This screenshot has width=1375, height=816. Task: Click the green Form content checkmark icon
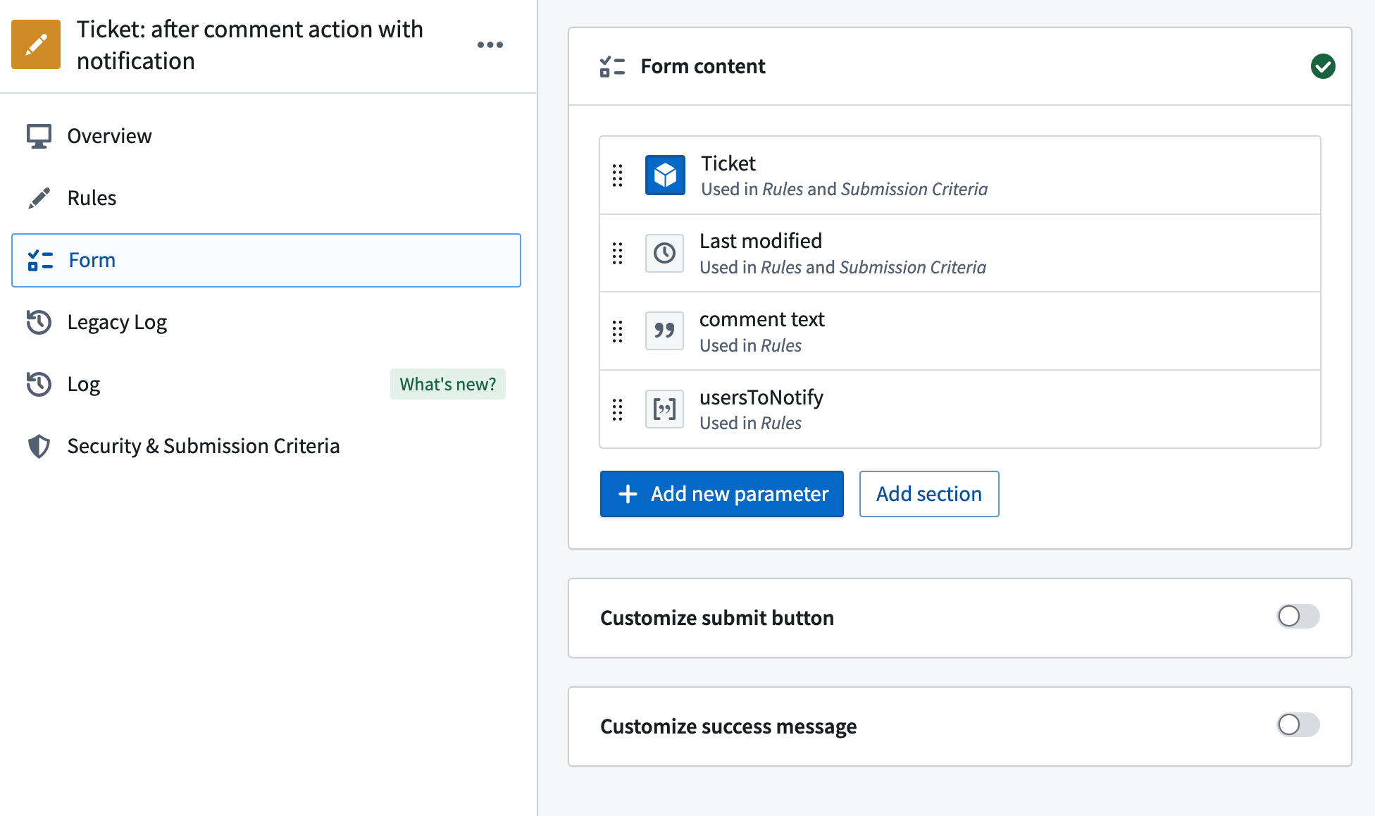1323,66
